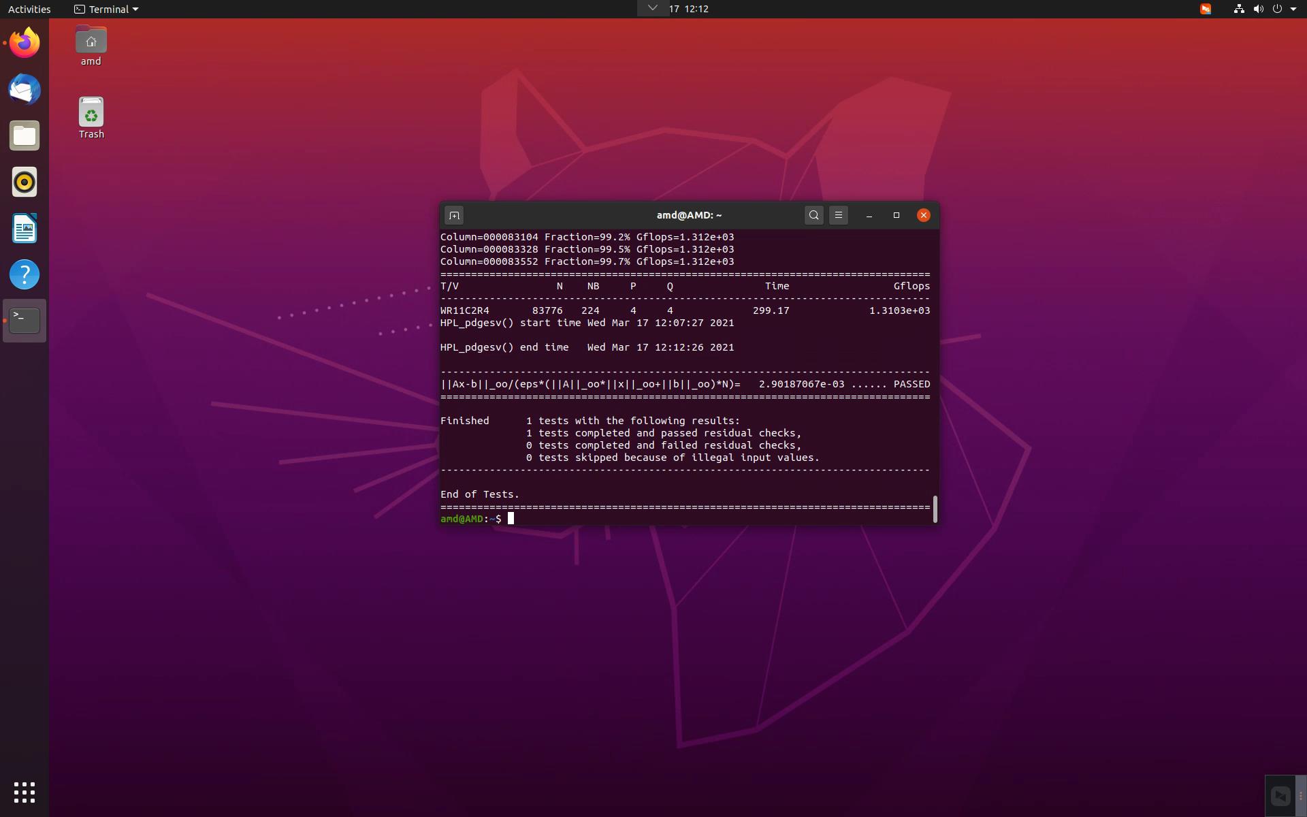
Task: Launch Firefox from the dock
Action: 25,44
